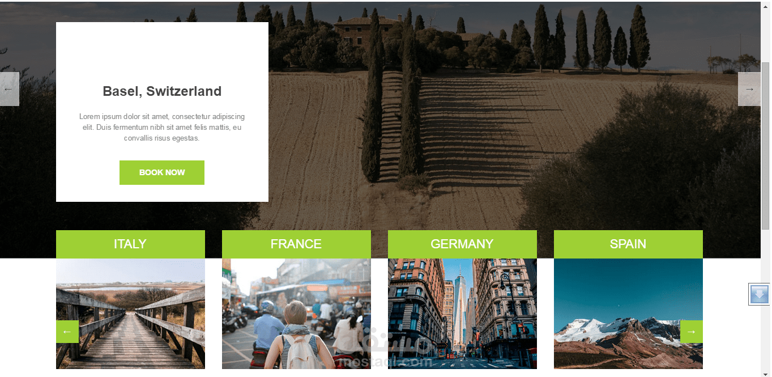Click the Lorem ipsum description paragraph

(162, 128)
